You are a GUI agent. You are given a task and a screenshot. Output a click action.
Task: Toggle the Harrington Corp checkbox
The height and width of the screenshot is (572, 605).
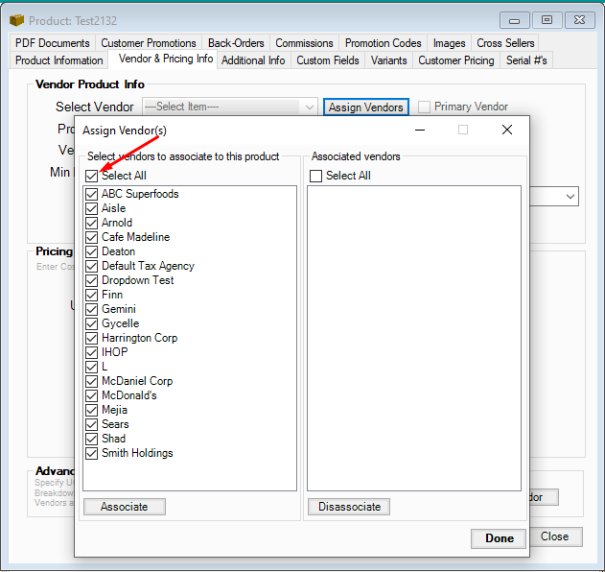point(92,338)
